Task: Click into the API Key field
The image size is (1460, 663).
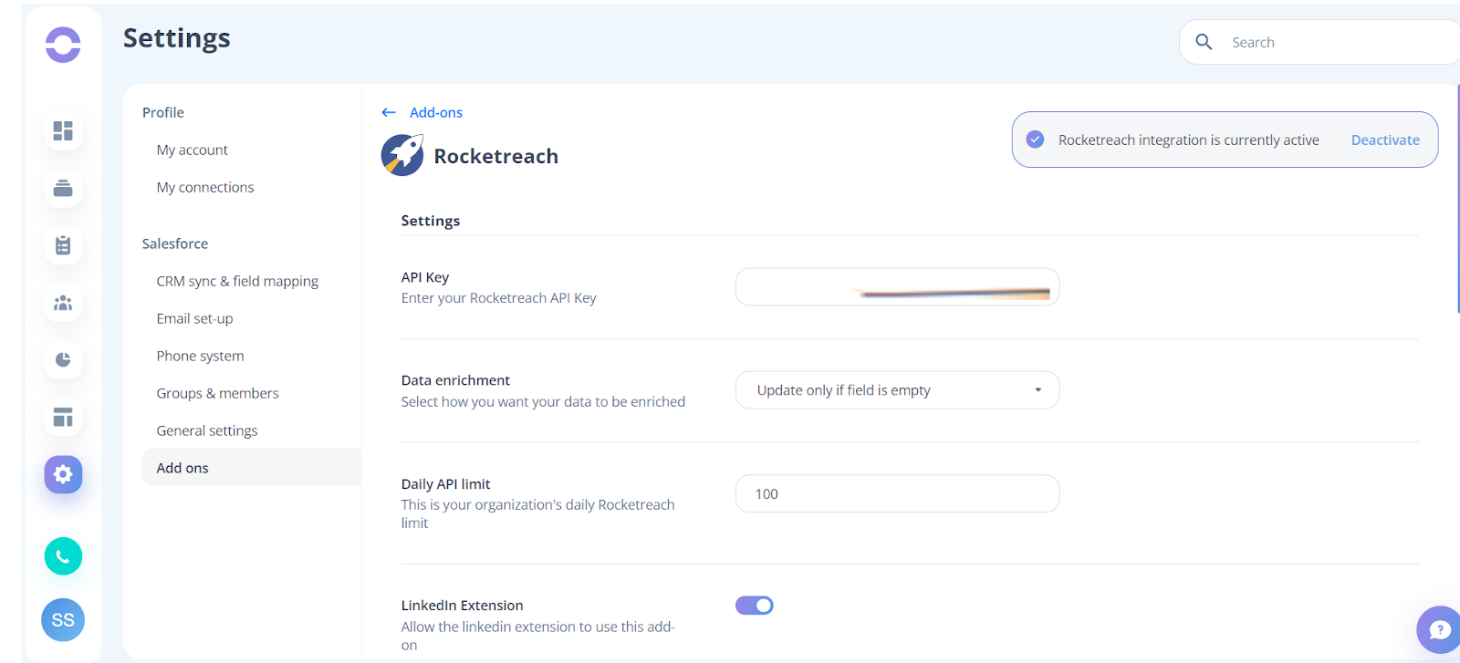Action: click(x=897, y=287)
